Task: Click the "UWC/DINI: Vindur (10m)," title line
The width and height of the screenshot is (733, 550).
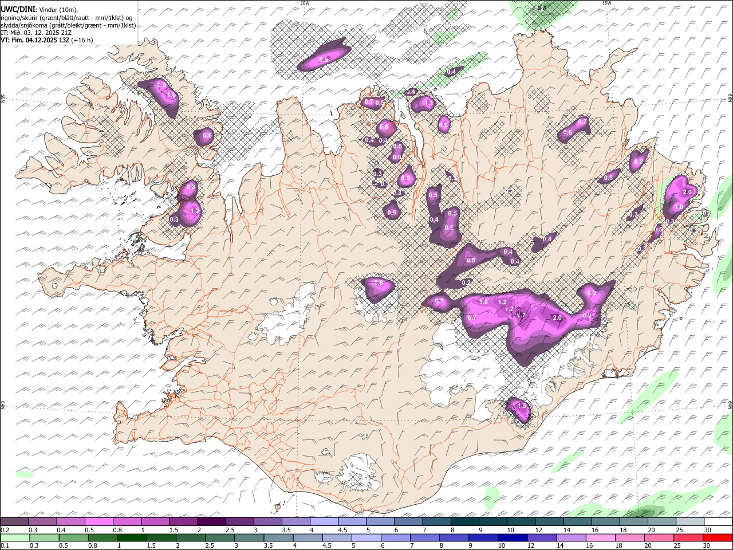Action: (x=39, y=10)
